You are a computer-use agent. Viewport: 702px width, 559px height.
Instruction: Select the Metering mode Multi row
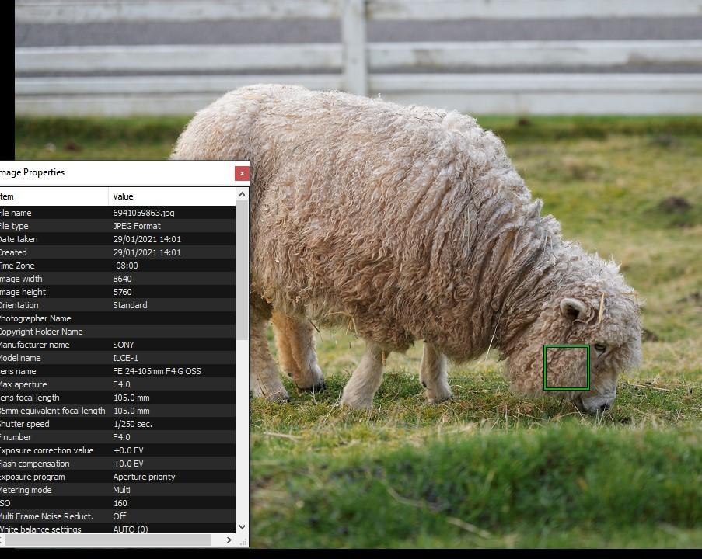coord(117,490)
